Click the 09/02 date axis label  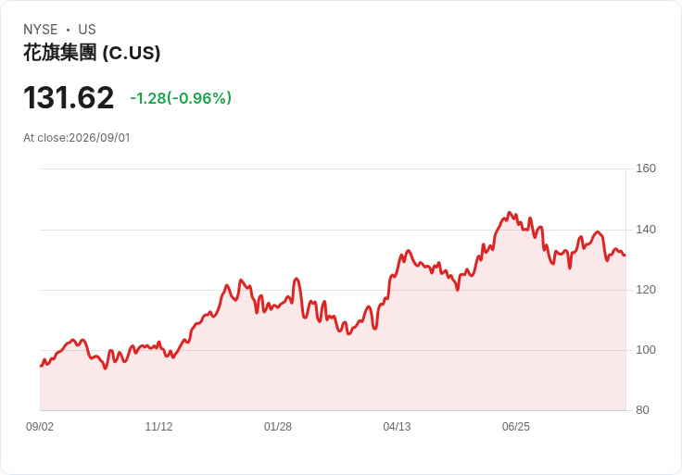coord(40,427)
